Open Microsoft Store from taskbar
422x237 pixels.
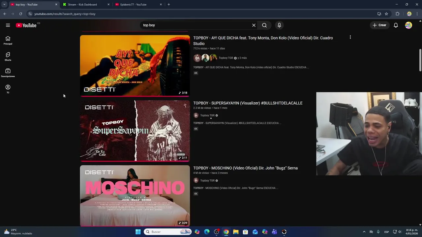[245, 232]
